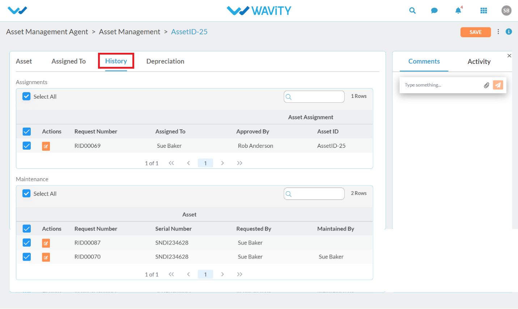Screen dimensions: 518x309
Task: Edit the RID00070 maintenance row
Action: [46, 257]
